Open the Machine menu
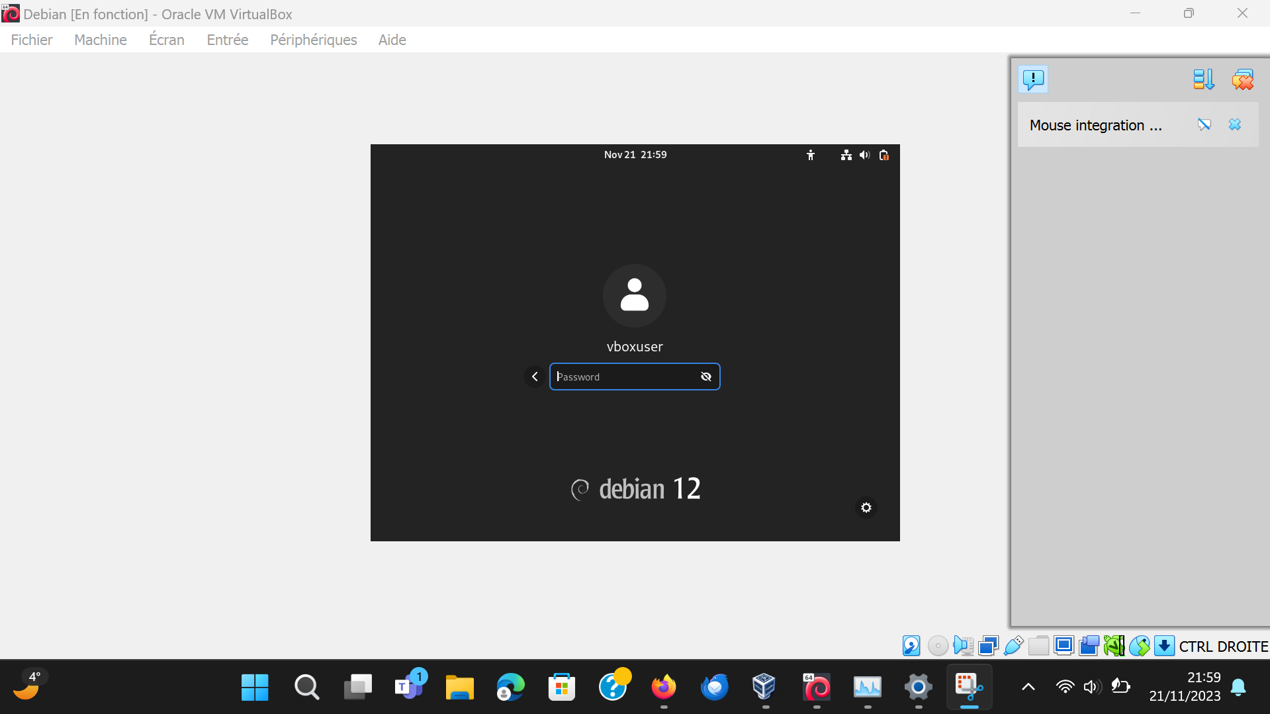 pyautogui.click(x=101, y=40)
